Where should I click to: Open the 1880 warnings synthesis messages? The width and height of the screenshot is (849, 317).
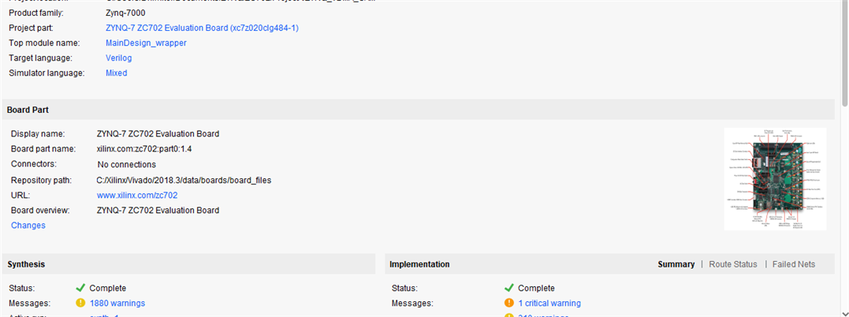tap(117, 303)
